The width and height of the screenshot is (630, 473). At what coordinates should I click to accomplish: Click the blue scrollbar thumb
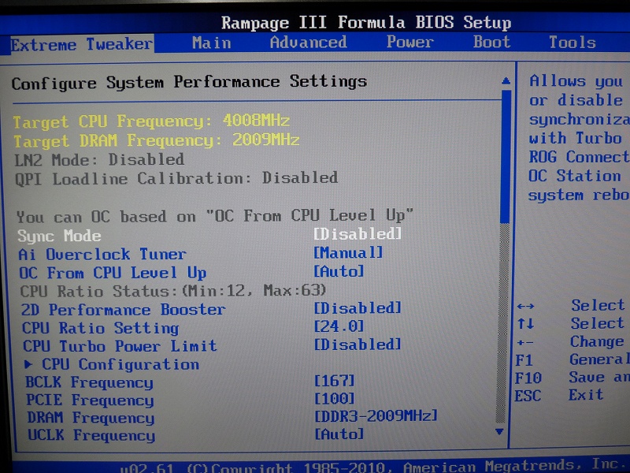tap(506, 156)
